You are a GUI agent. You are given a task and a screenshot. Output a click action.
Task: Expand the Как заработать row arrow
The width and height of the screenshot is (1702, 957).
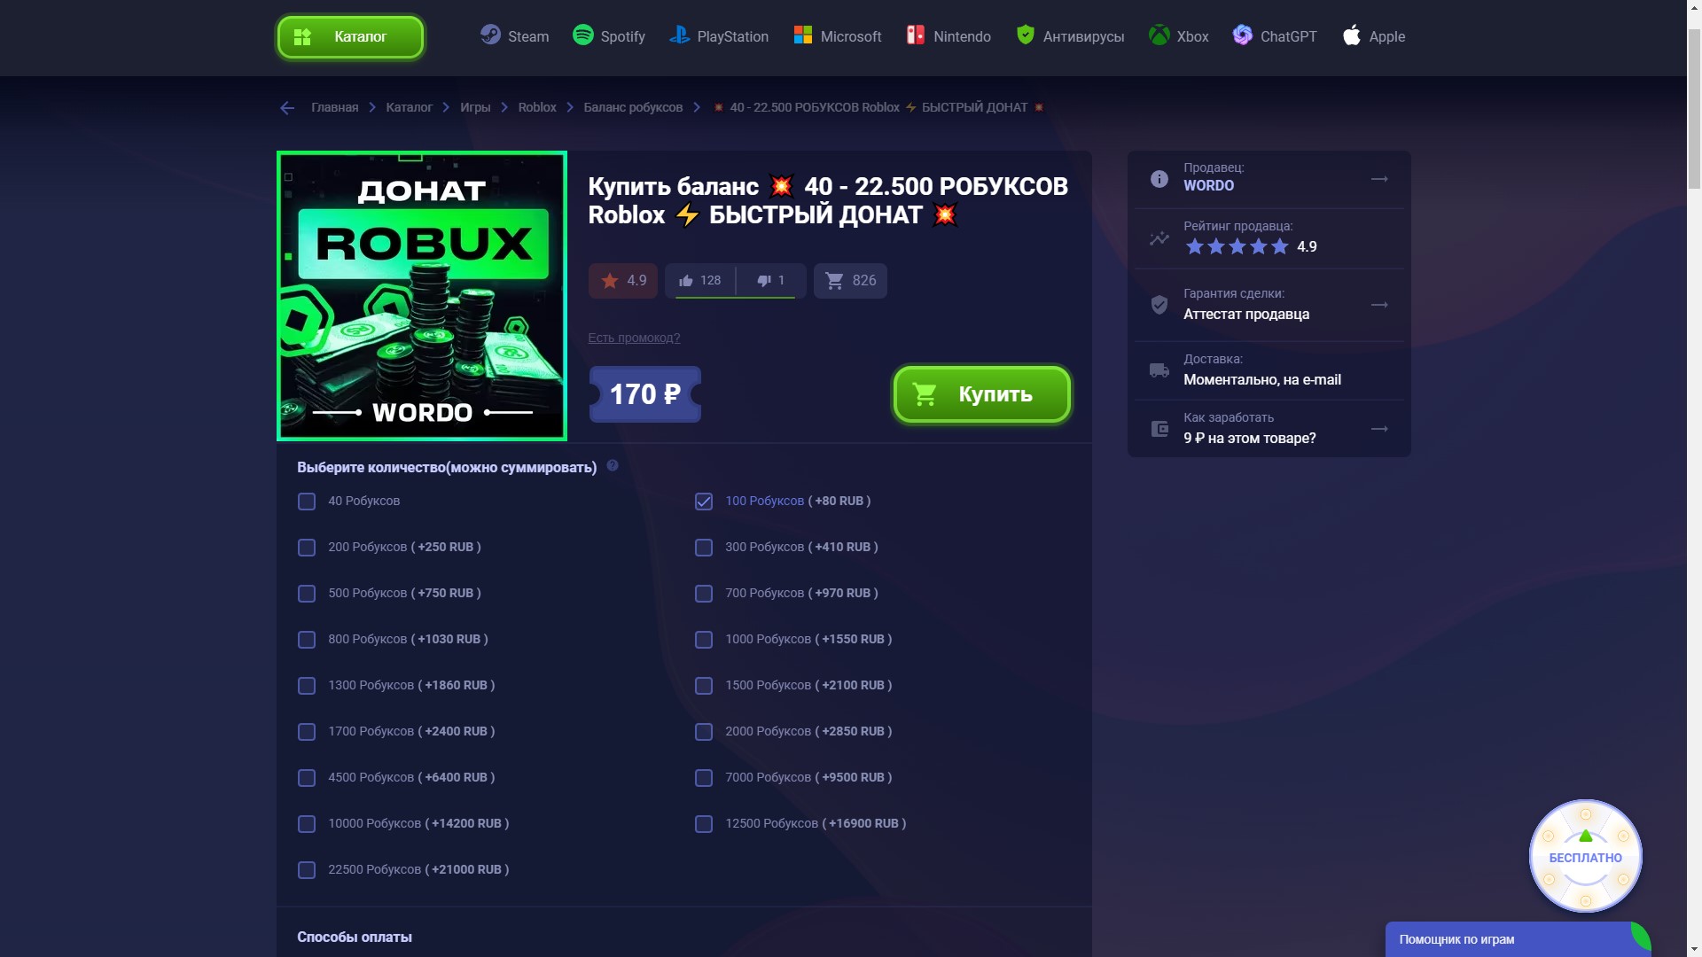click(x=1379, y=429)
